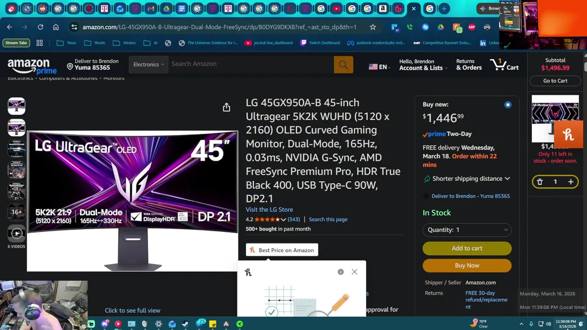This screenshot has width=587, height=330.
Task: Open the AdBlock Plus ABP extension icon
Action: [x=471, y=27]
